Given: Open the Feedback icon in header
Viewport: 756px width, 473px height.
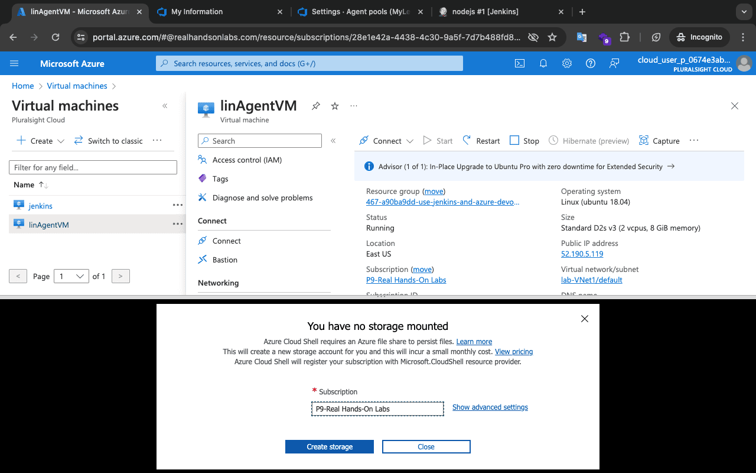Looking at the screenshot, I should [614, 63].
